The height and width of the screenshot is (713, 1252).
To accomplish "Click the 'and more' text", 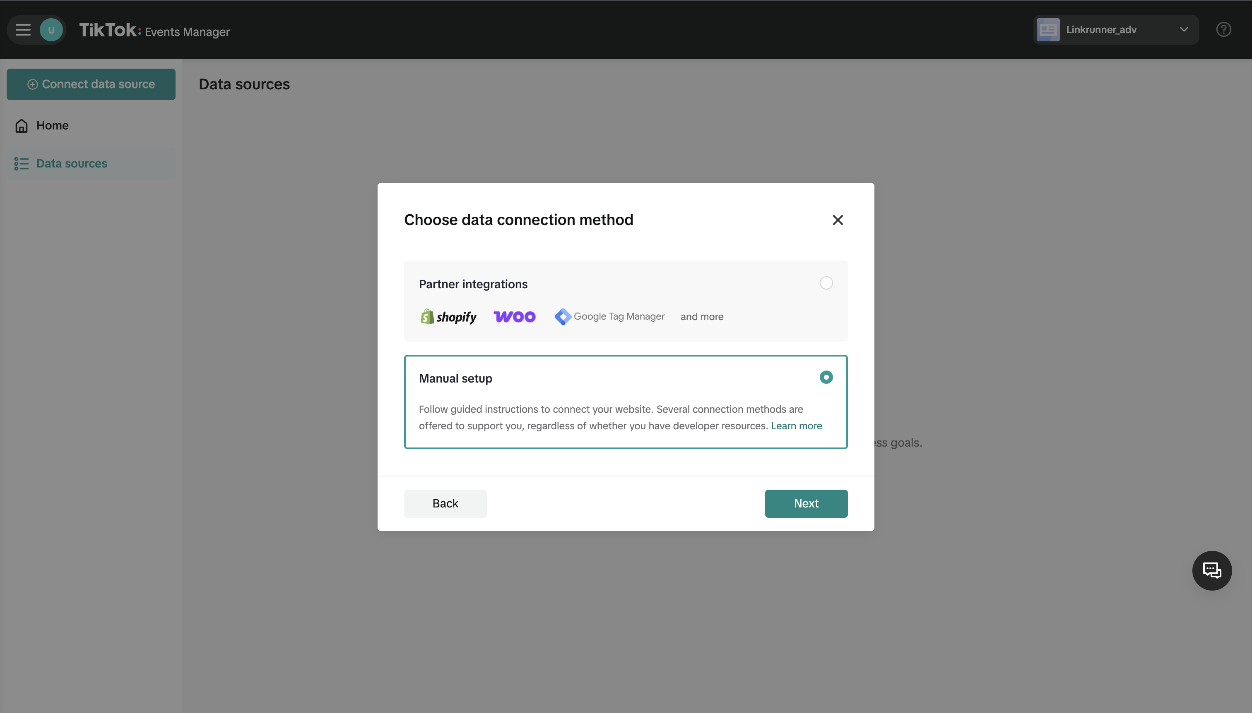I will tap(701, 317).
